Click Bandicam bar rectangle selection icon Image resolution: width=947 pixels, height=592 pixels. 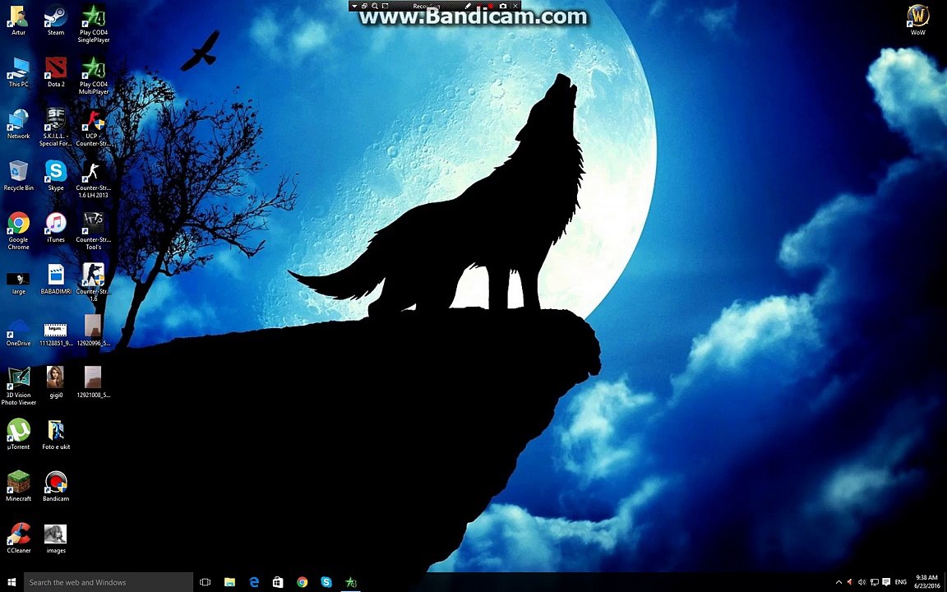(385, 6)
